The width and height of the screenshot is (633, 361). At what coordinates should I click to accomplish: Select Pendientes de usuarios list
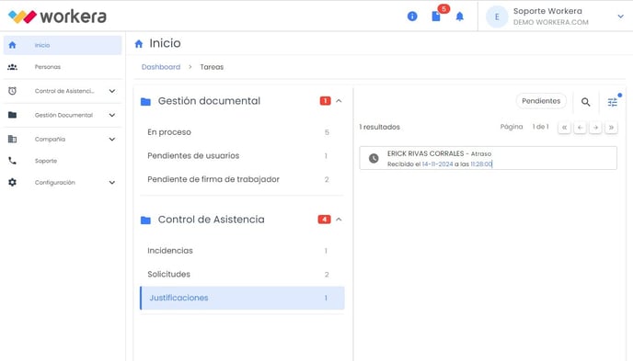(x=242, y=156)
